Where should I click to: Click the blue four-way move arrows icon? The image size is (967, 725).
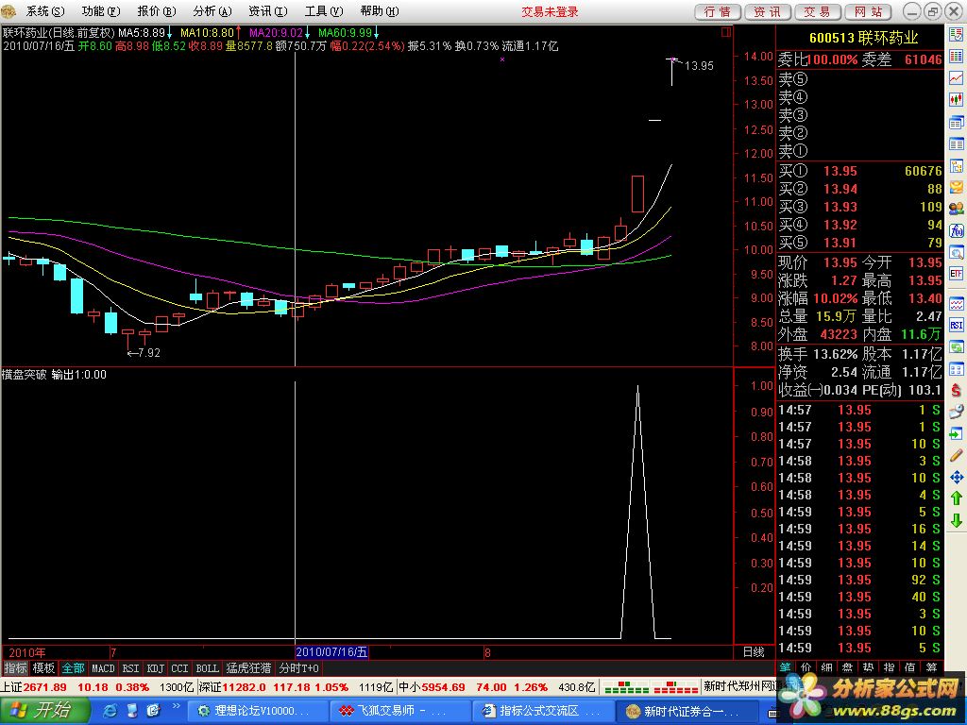(x=956, y=477)
